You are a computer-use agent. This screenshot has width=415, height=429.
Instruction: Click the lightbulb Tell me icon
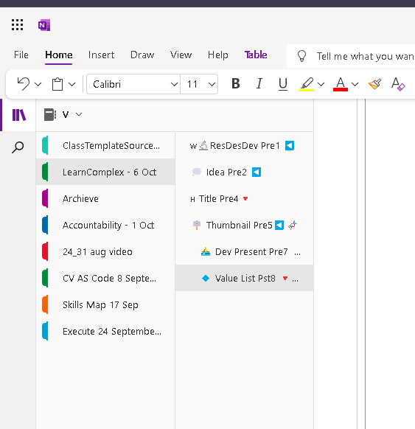pyautogui.click(x=301, y=56)
